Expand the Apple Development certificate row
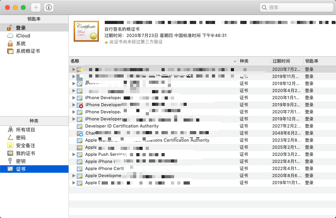This screenshot has width=336, height=218. click(74, 176)
